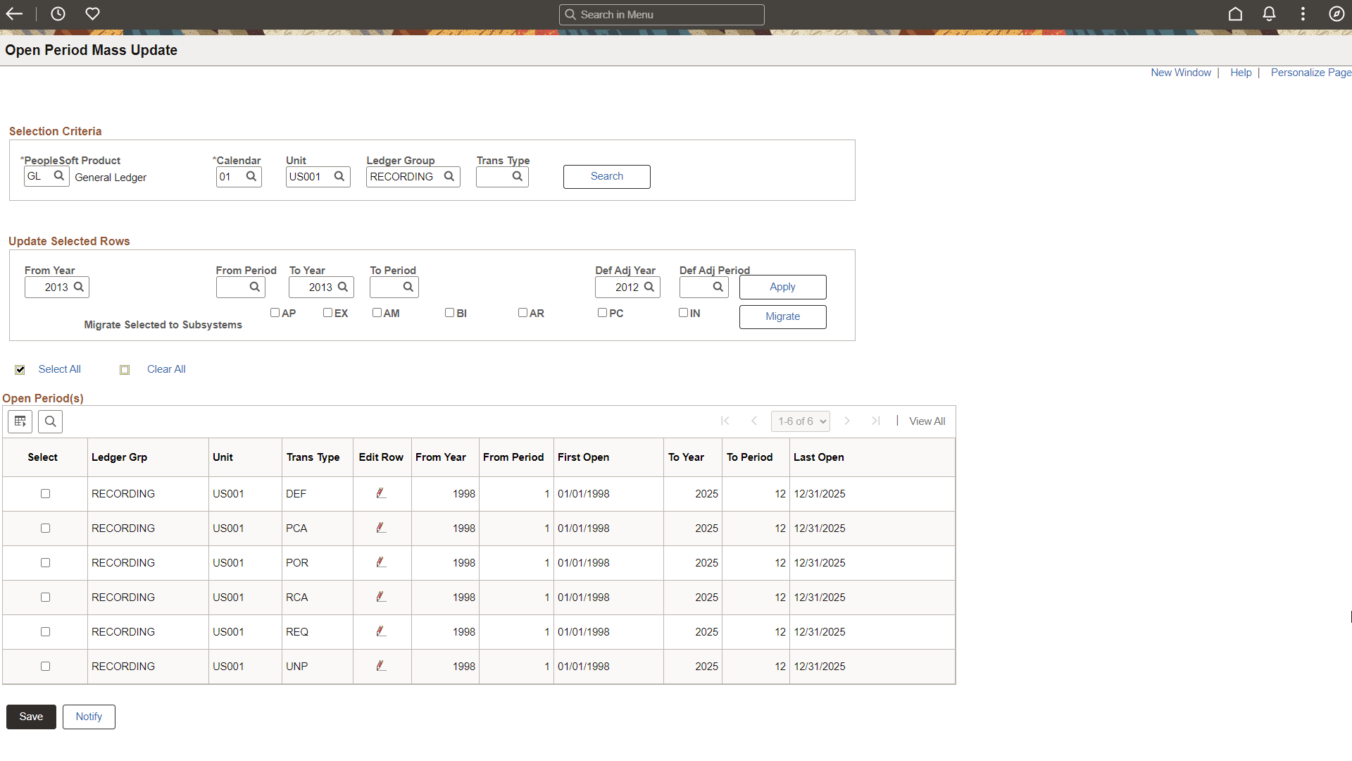Click the Apply button
Viewport: 1352px width, 761px height.
click(x=782, y=287)
